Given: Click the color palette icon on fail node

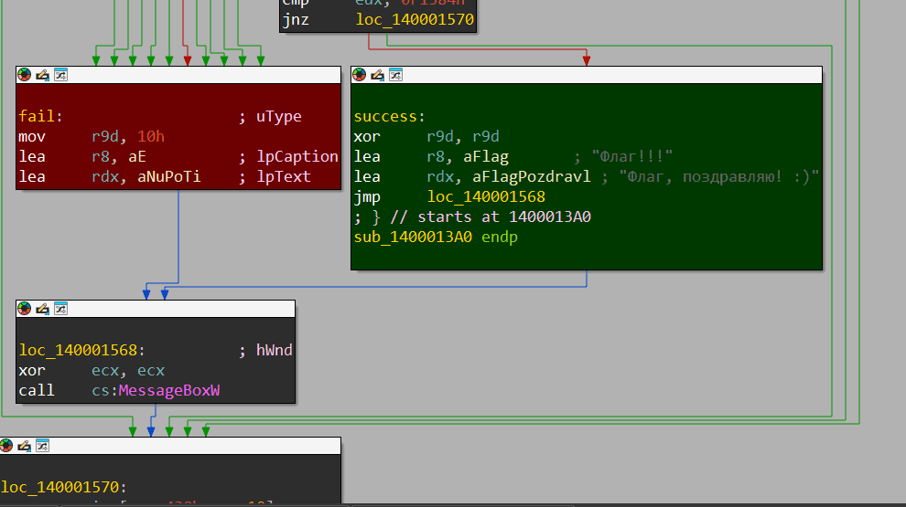Looking at the screenshot, I should (25, 75).
